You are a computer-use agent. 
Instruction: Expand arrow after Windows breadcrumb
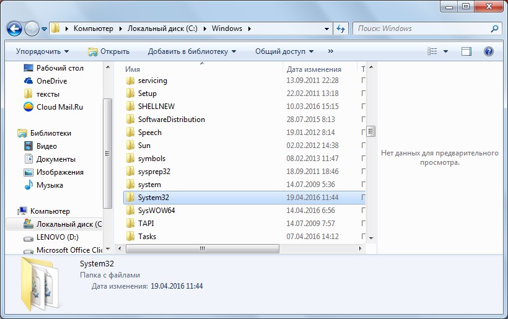tap(250, 28)
